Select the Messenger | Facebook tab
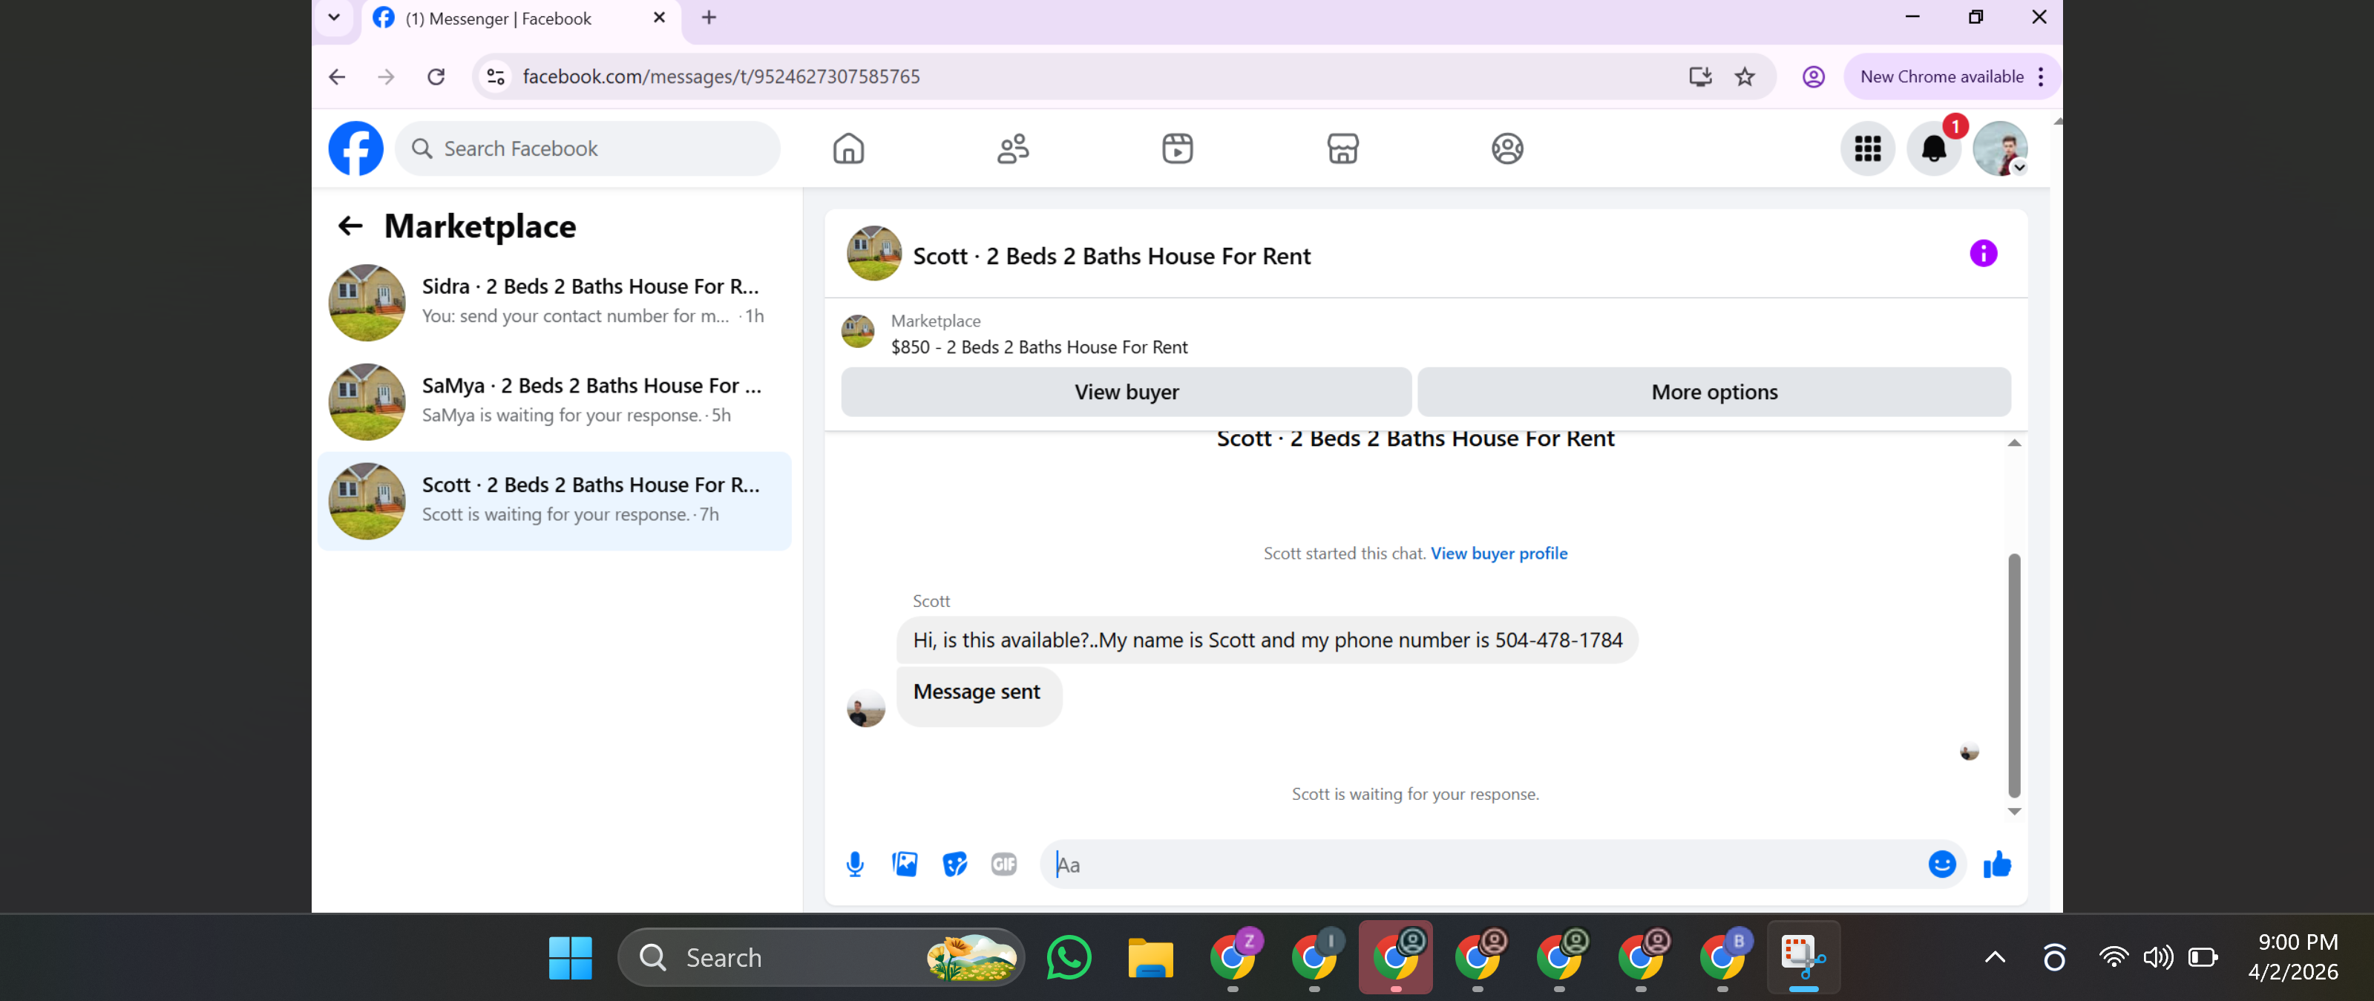Screen dimensions: 2374x1001 [521, 19]
